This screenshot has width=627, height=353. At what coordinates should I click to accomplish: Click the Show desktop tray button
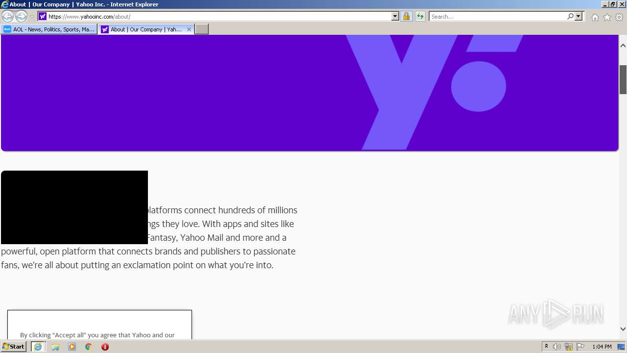coord(622,347)
